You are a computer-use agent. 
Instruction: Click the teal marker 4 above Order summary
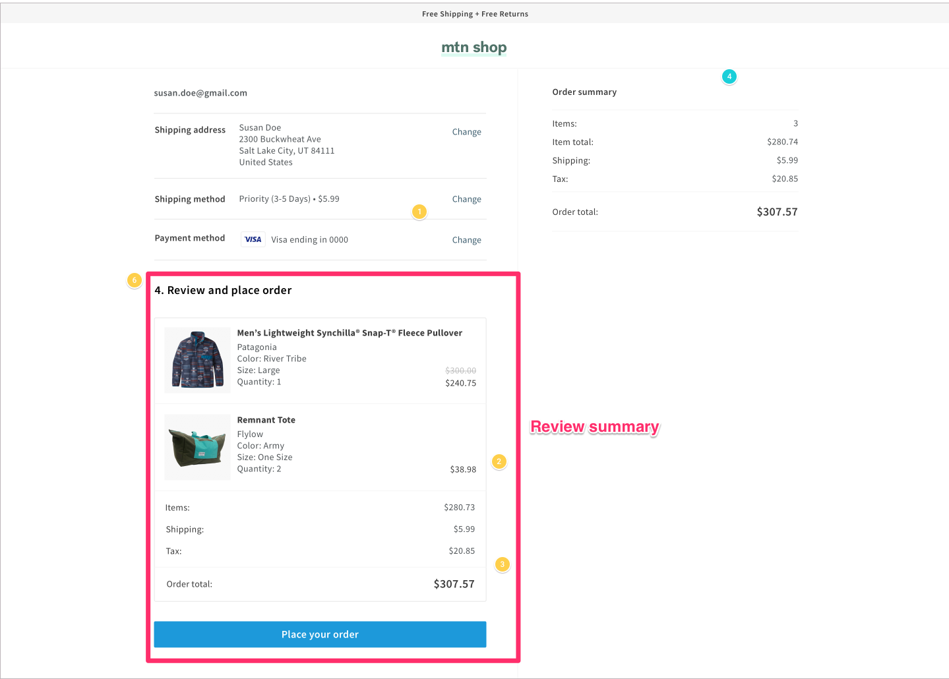click(729, 76)
